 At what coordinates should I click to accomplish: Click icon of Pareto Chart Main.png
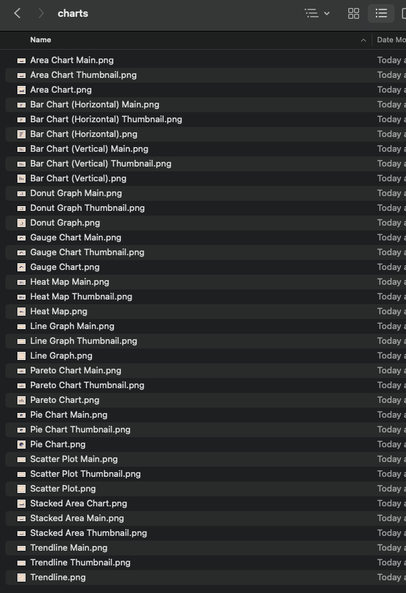coord(21,371)
